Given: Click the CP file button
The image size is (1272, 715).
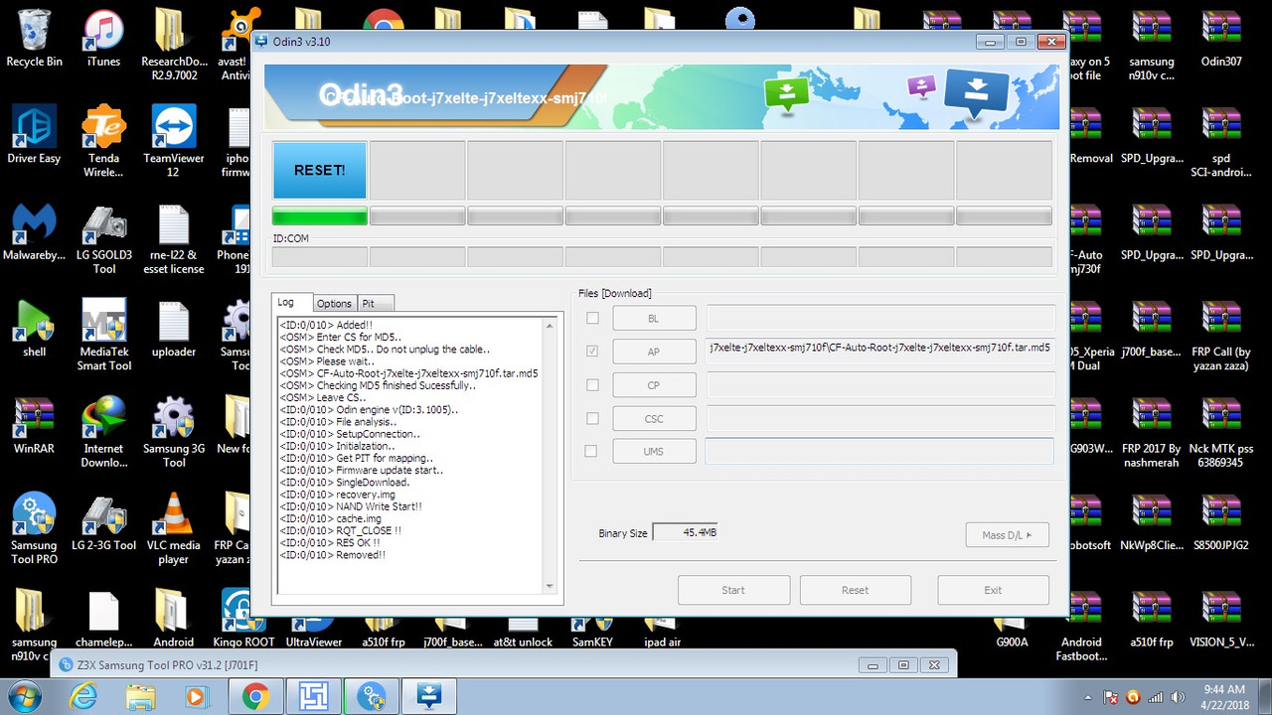Looking at the screenshot, I should click(654, 384).
